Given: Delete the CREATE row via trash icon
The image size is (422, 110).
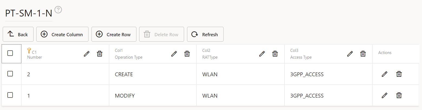Looking at the screenshot, I should [x=399, y=74].
